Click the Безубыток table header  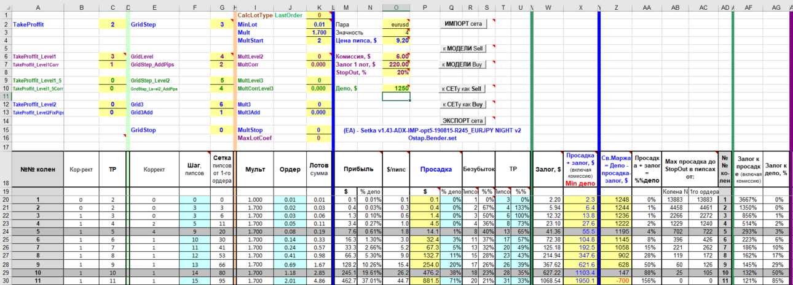coord(478,169)
